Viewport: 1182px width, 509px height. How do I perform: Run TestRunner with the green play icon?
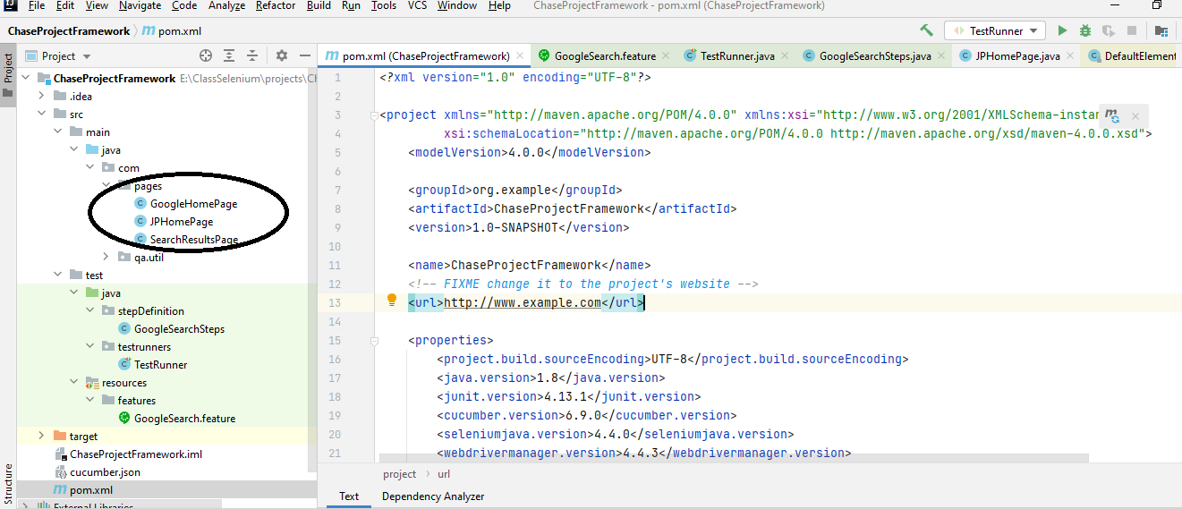coord(1062,30)
